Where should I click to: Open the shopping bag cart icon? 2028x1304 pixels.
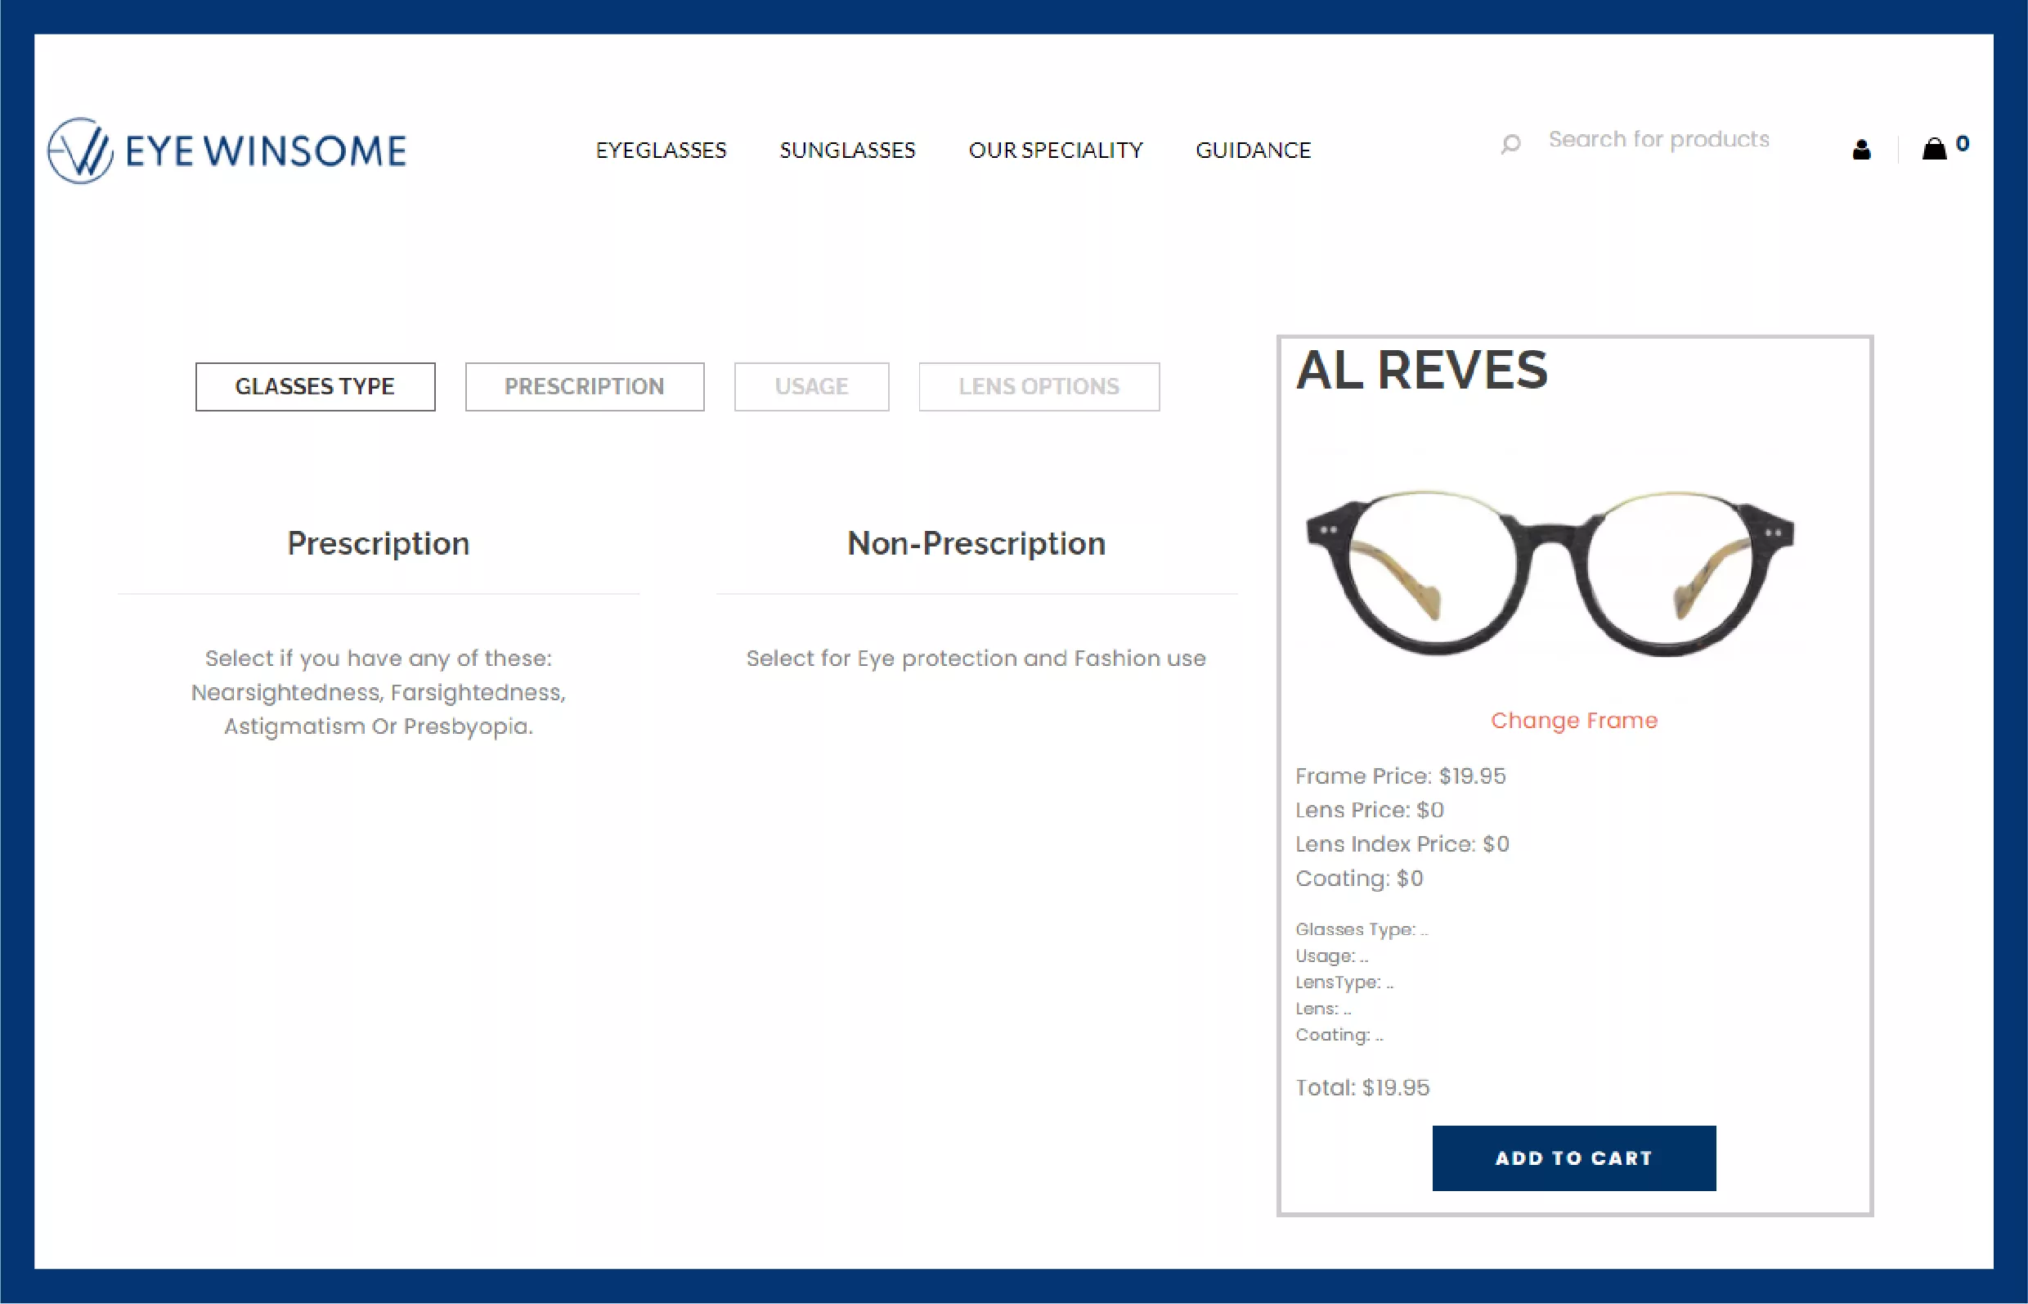[x=1934, y=149]
